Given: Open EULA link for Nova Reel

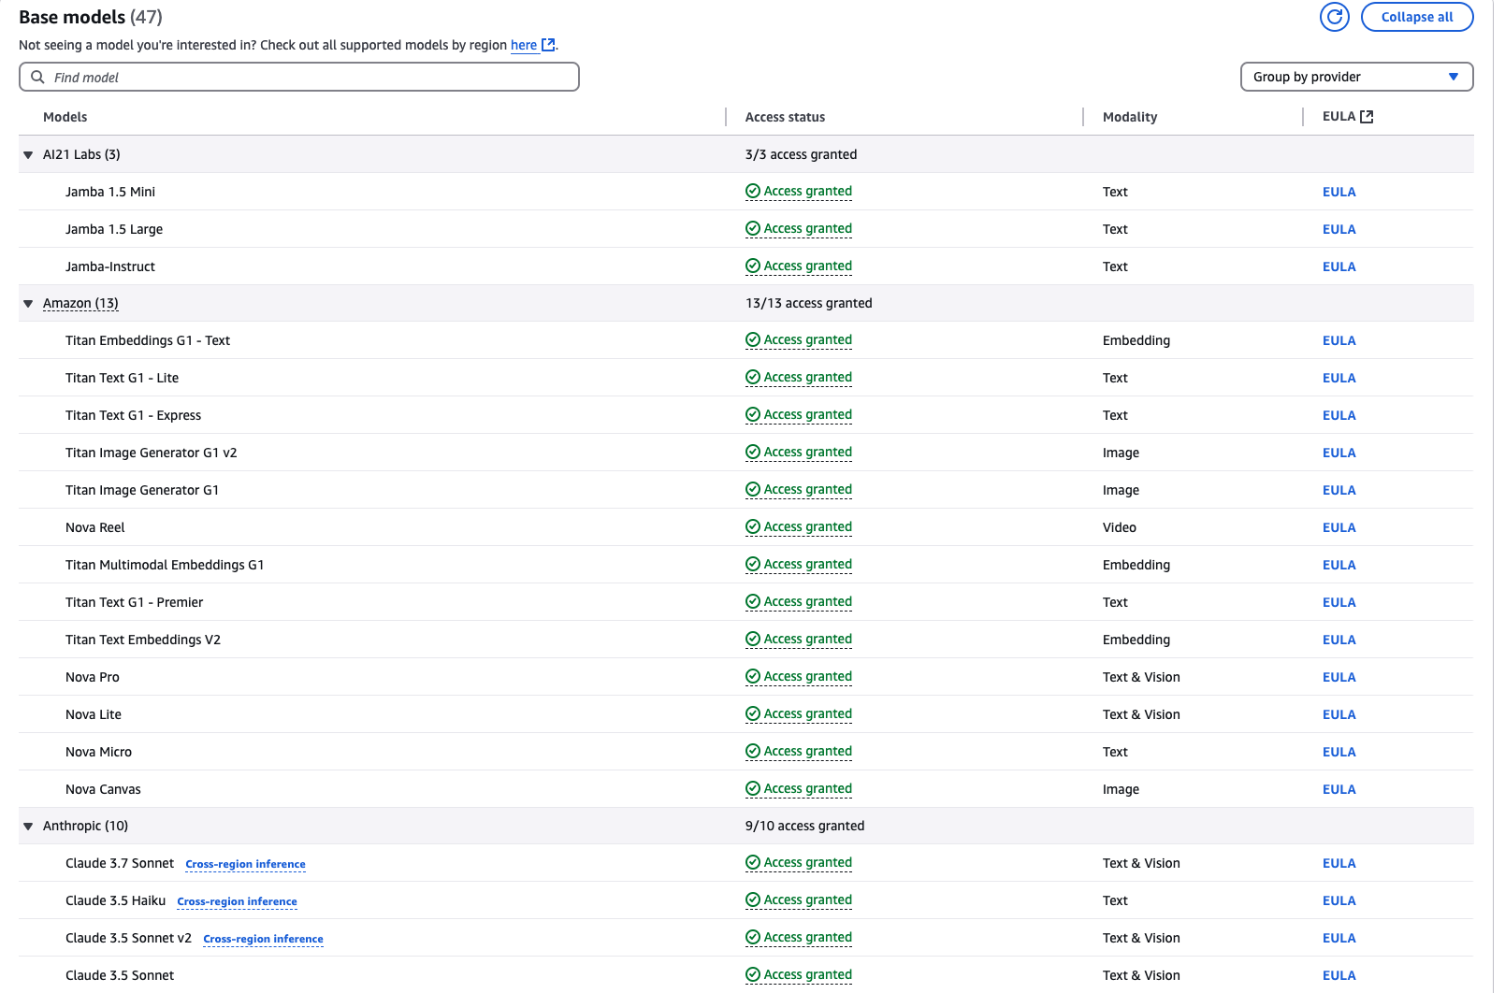Looking at the screenshot, I should (x=1339, y=527).
